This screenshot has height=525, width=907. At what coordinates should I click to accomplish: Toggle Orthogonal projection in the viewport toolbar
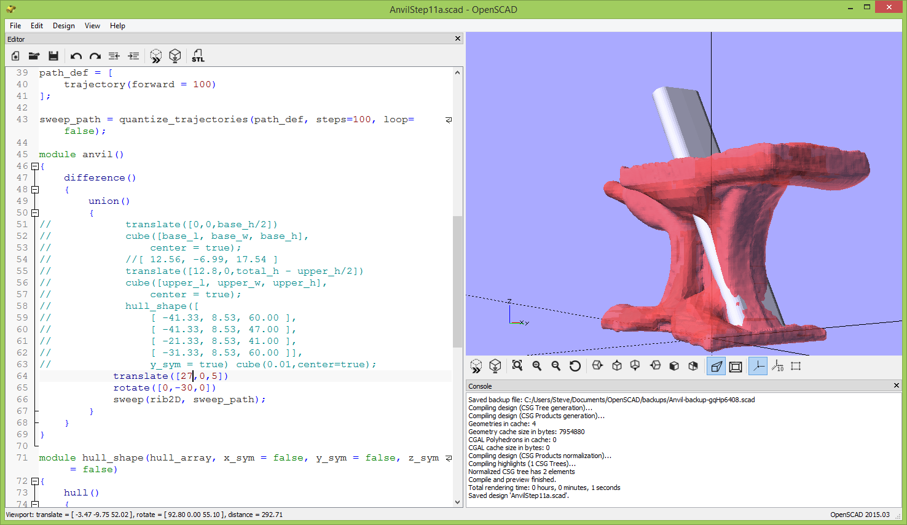[736, 367]
